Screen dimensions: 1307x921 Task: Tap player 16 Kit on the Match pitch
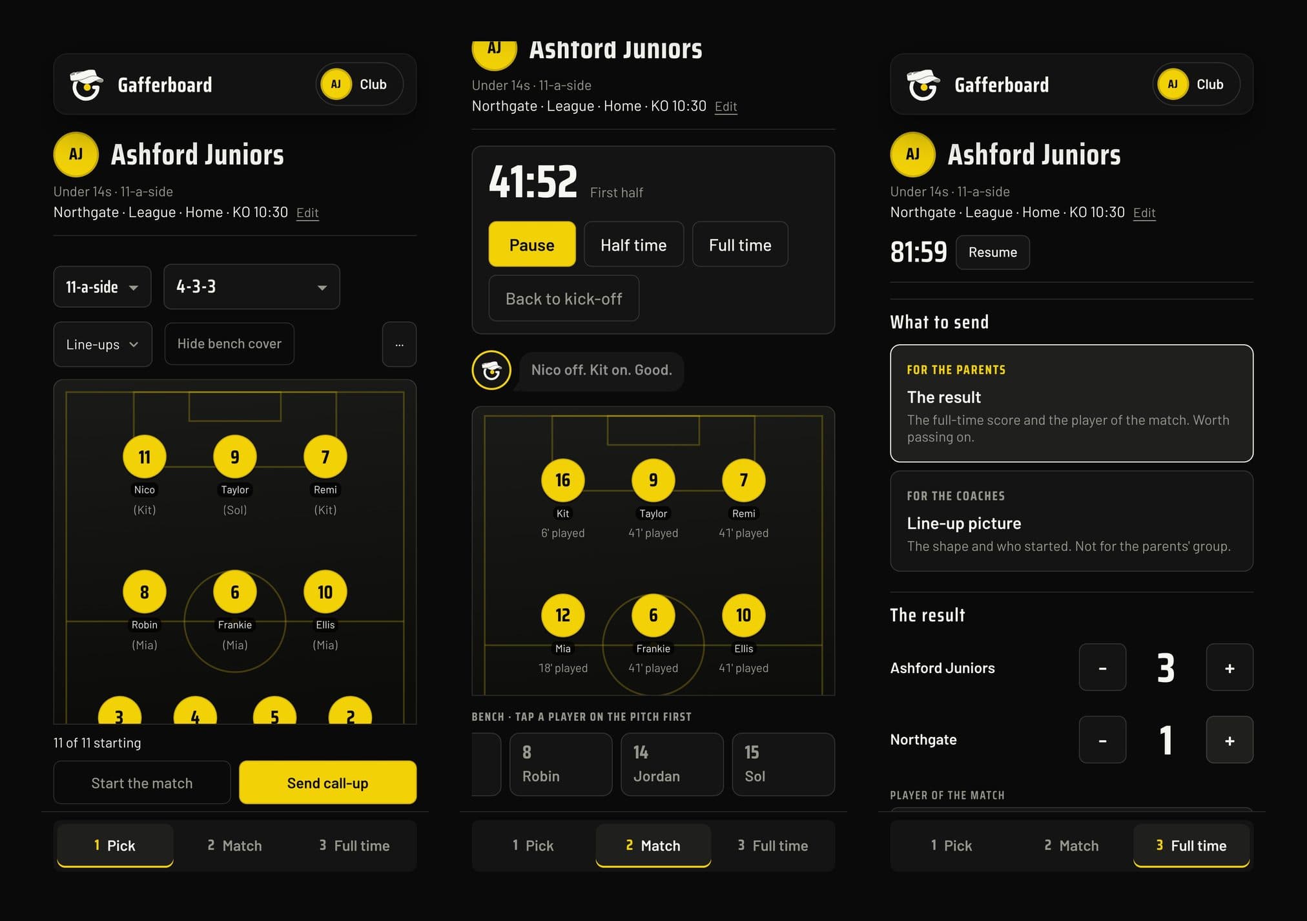tap(563, 480)
